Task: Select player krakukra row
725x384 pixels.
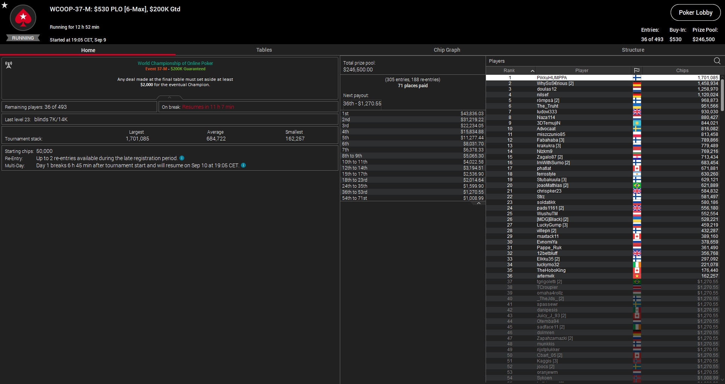Action: pyautogui.click(x=603, y=146)
